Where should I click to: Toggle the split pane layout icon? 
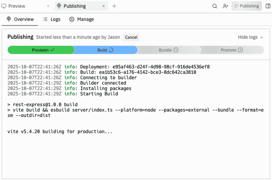point(268,6)
